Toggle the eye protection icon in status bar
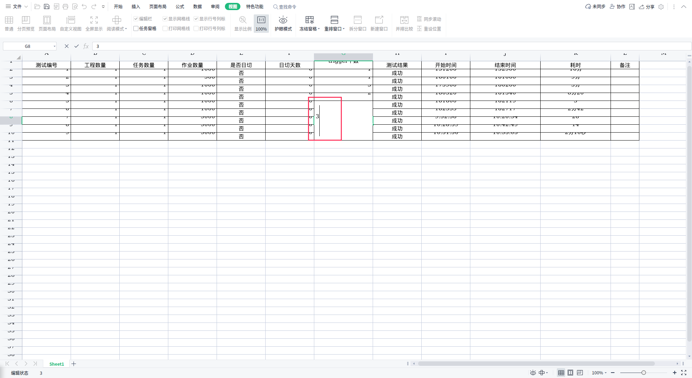Viewport: 692px width, 378px height. tap(533, 373)
